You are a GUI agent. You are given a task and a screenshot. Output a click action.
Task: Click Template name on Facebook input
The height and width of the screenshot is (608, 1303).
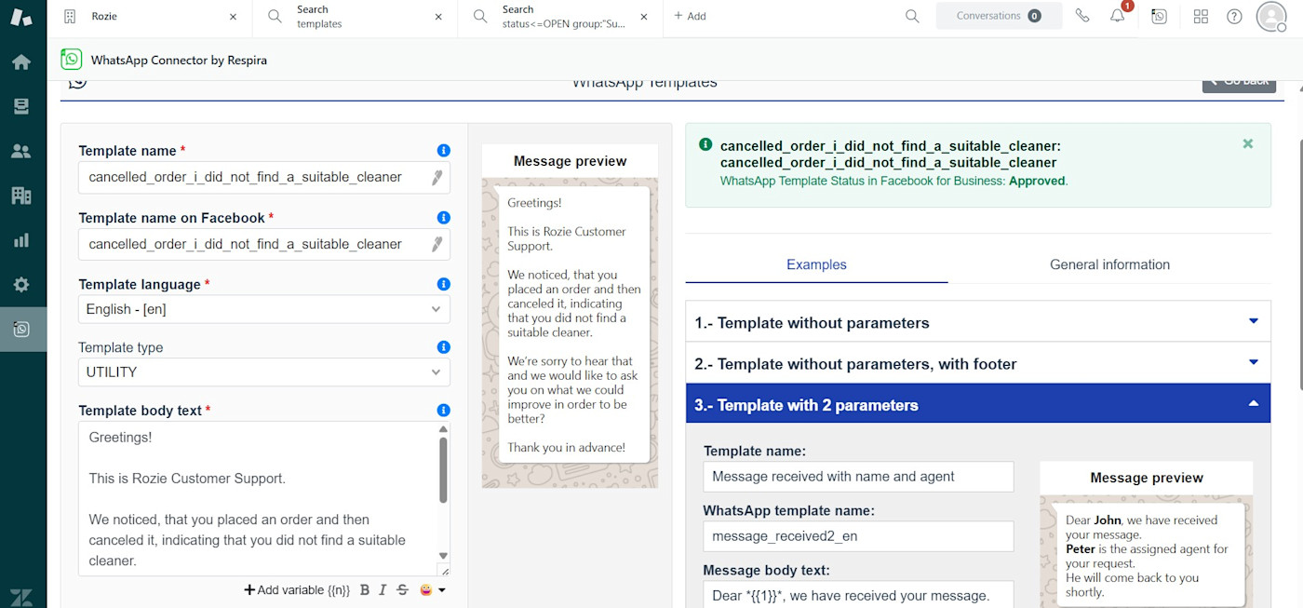pos(264,244)
